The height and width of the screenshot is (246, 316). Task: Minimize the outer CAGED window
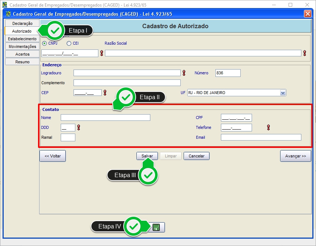click(x=274, y=5)
